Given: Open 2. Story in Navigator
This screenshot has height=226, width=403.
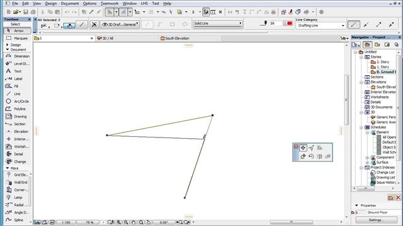Looking at the screenshot, I should pos(380,62).
